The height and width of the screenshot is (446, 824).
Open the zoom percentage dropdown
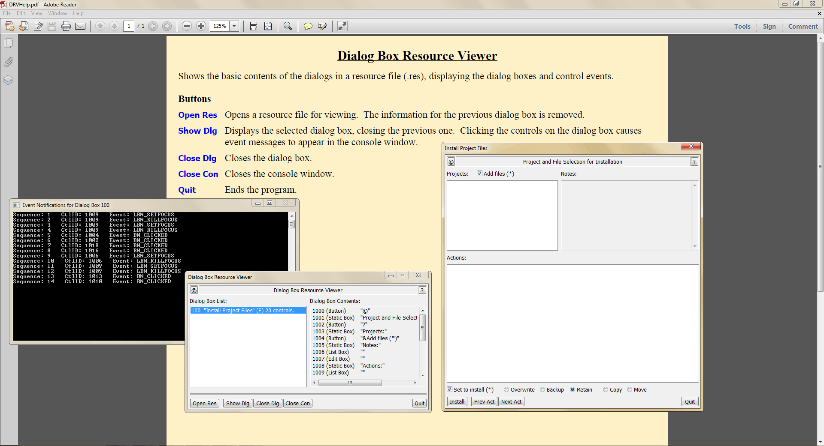[x=234, y=26]
